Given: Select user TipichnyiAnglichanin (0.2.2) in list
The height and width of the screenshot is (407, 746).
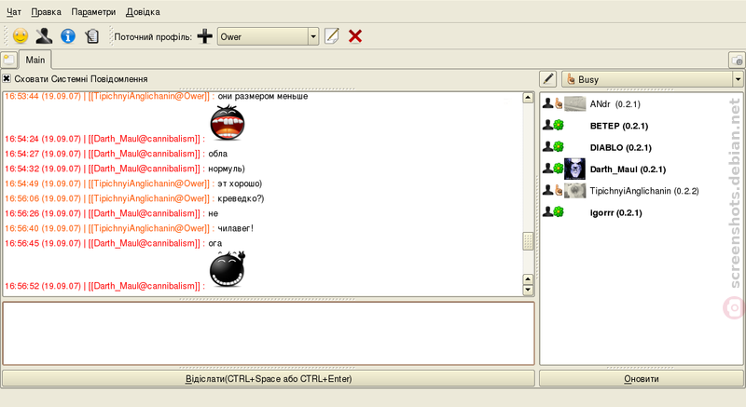Looking at the screenshot, I should [x=644, y=191].
